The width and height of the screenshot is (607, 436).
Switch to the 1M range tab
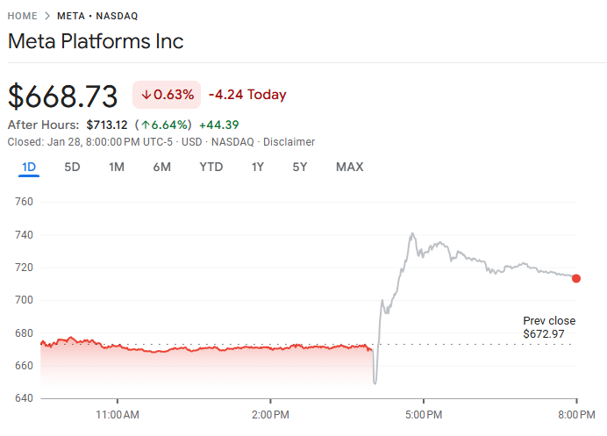click(x=117, y=167)
